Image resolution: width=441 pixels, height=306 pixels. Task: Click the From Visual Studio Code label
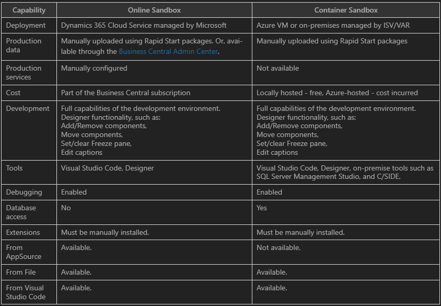(x=26, y=292)
